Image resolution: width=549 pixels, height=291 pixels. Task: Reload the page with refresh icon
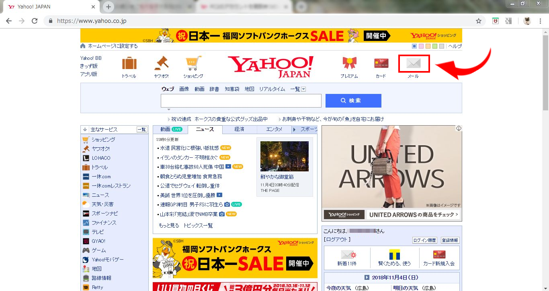click(x=35, y=21)
